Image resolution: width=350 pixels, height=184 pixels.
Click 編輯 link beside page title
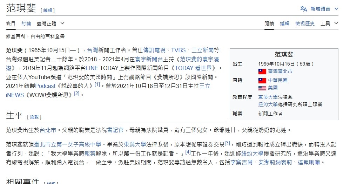click(x=48, y=10)
